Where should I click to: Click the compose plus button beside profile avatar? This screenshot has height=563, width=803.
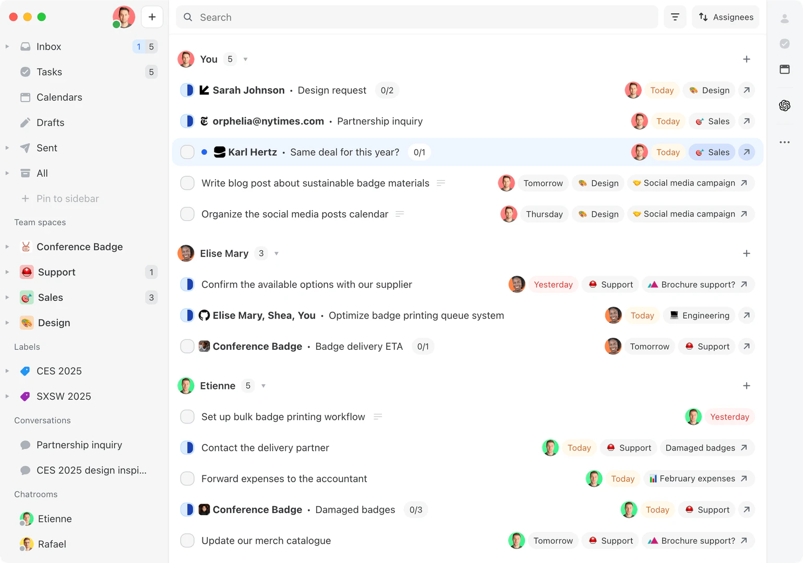[152, 17]
